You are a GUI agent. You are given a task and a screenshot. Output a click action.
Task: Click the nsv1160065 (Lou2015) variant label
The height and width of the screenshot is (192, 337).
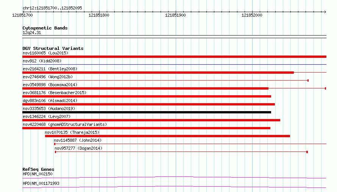[x=45, y=53]
